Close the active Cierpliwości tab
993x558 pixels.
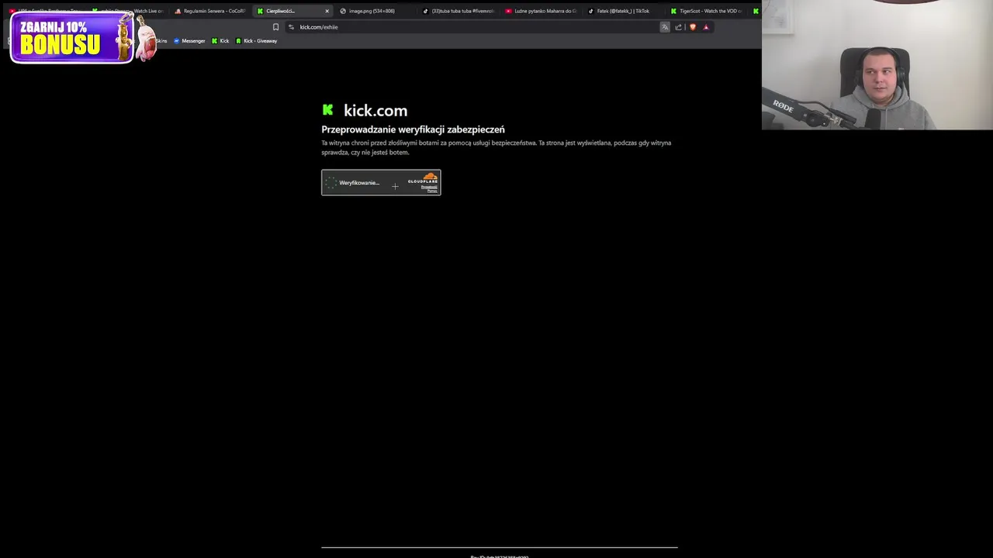(327, 11)
